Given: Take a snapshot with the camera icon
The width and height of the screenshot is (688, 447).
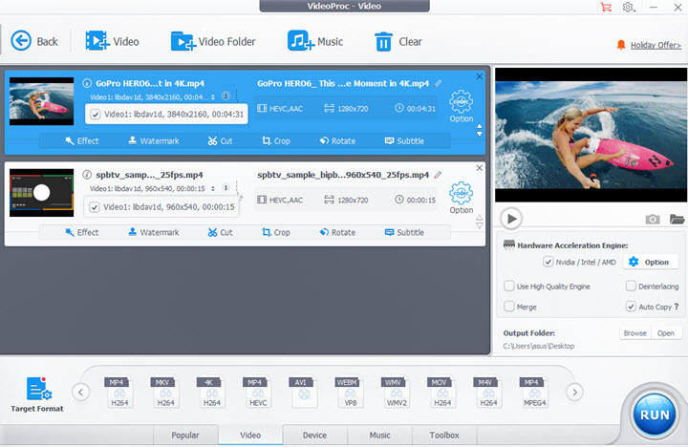Looking at the screenshot, I should coord(653,219).
